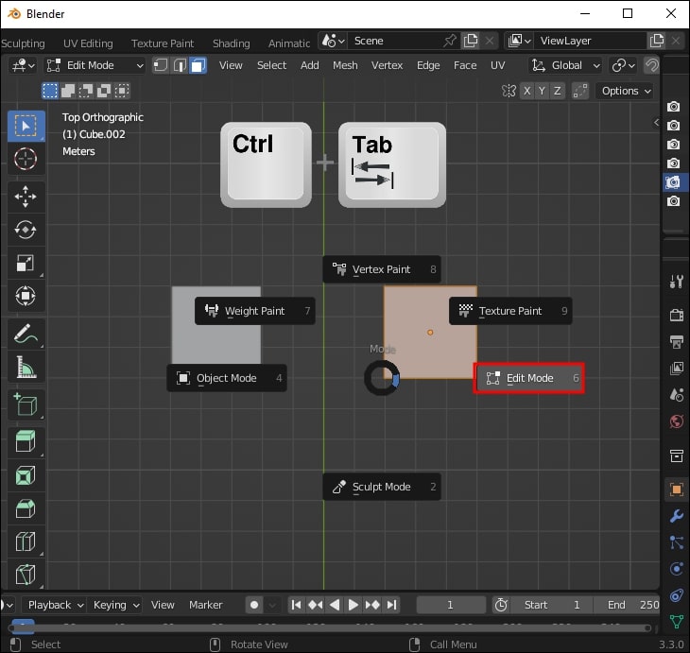Open the Tool properties tab
This screenshot has height=653, width=690.
point(677,282)
